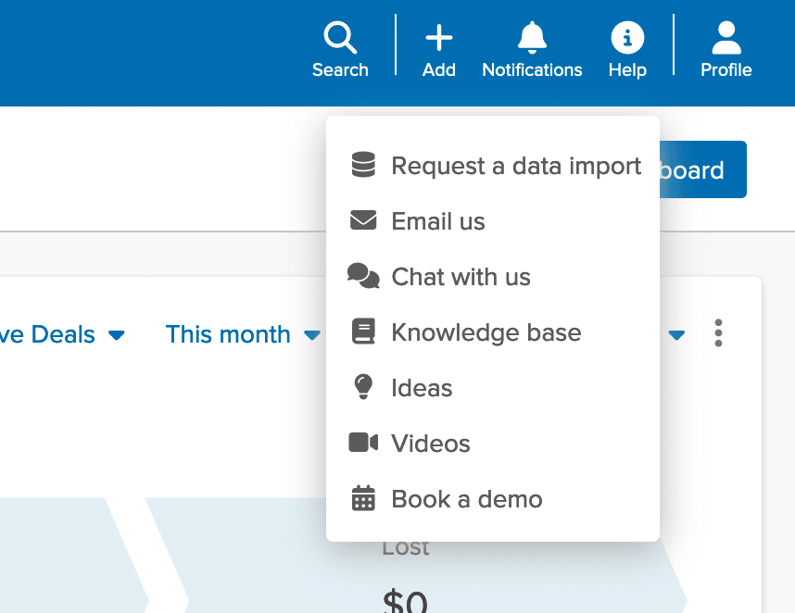Click the Add plus icon

coord(439,39)
